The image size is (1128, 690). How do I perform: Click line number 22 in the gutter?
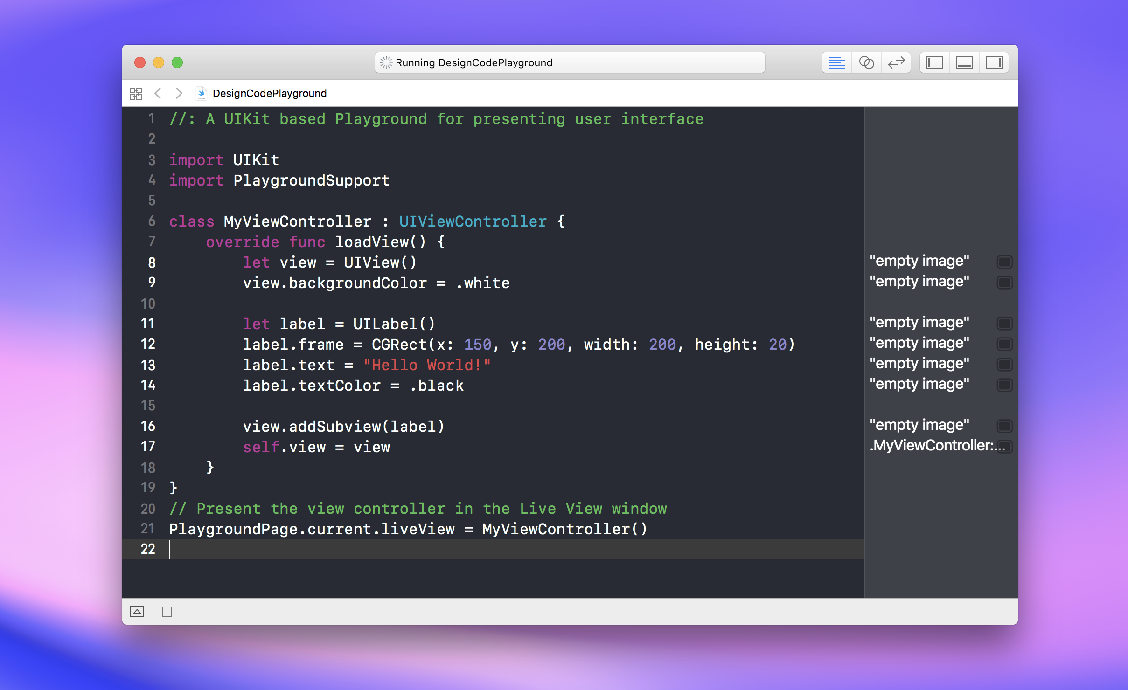(x=148, y=549)
